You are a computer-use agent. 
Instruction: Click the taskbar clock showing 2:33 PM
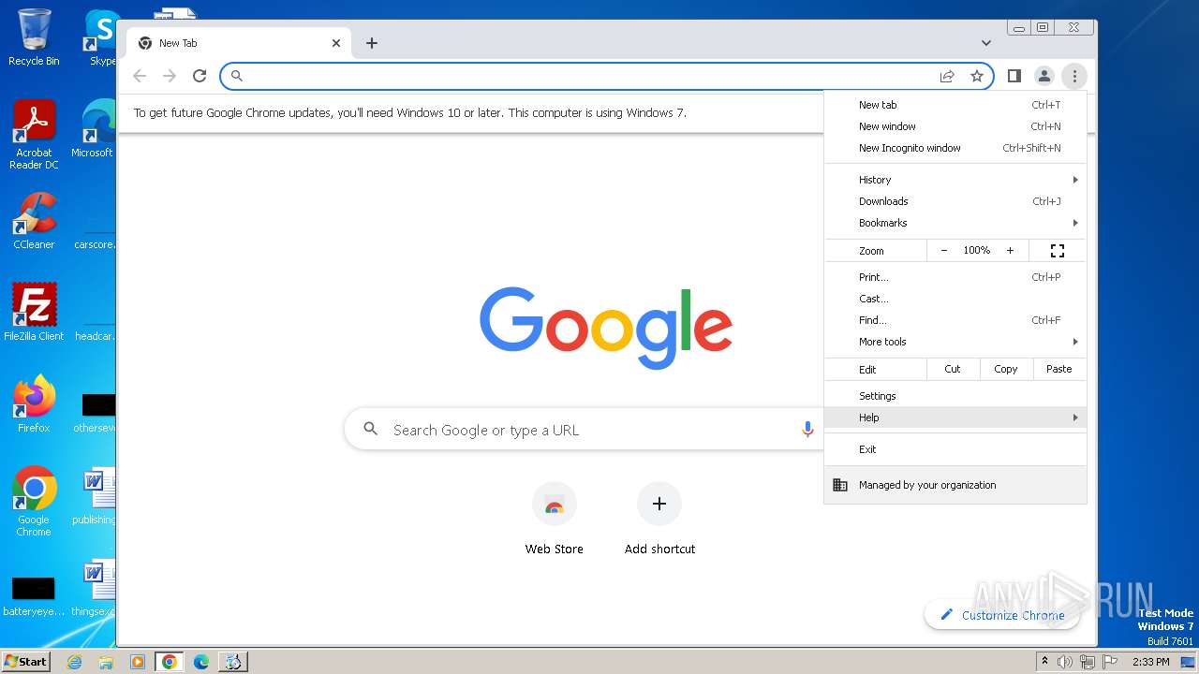point(1150,662)
